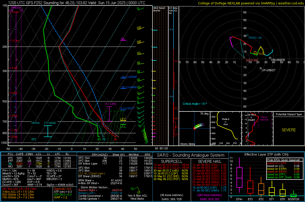Click the surface temperature value '86'
The height and width of the screenshot is (202, 305).
[x=115, y=139]
